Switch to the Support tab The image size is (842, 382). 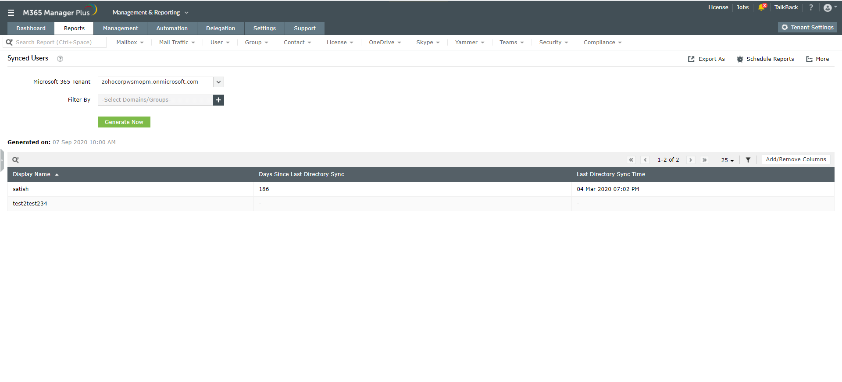[x=305, y=28]
